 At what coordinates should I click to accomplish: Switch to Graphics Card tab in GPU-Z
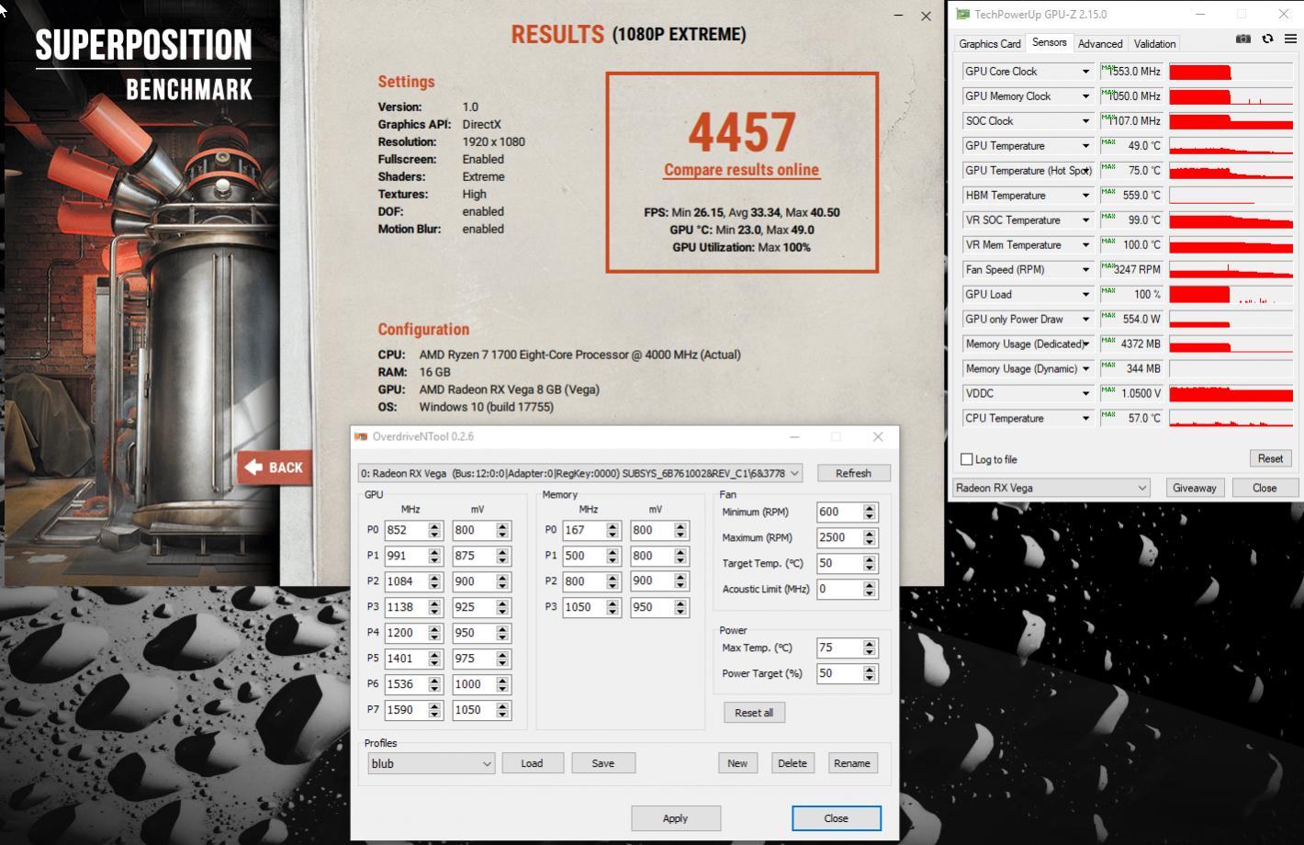(x=989, y=43)
